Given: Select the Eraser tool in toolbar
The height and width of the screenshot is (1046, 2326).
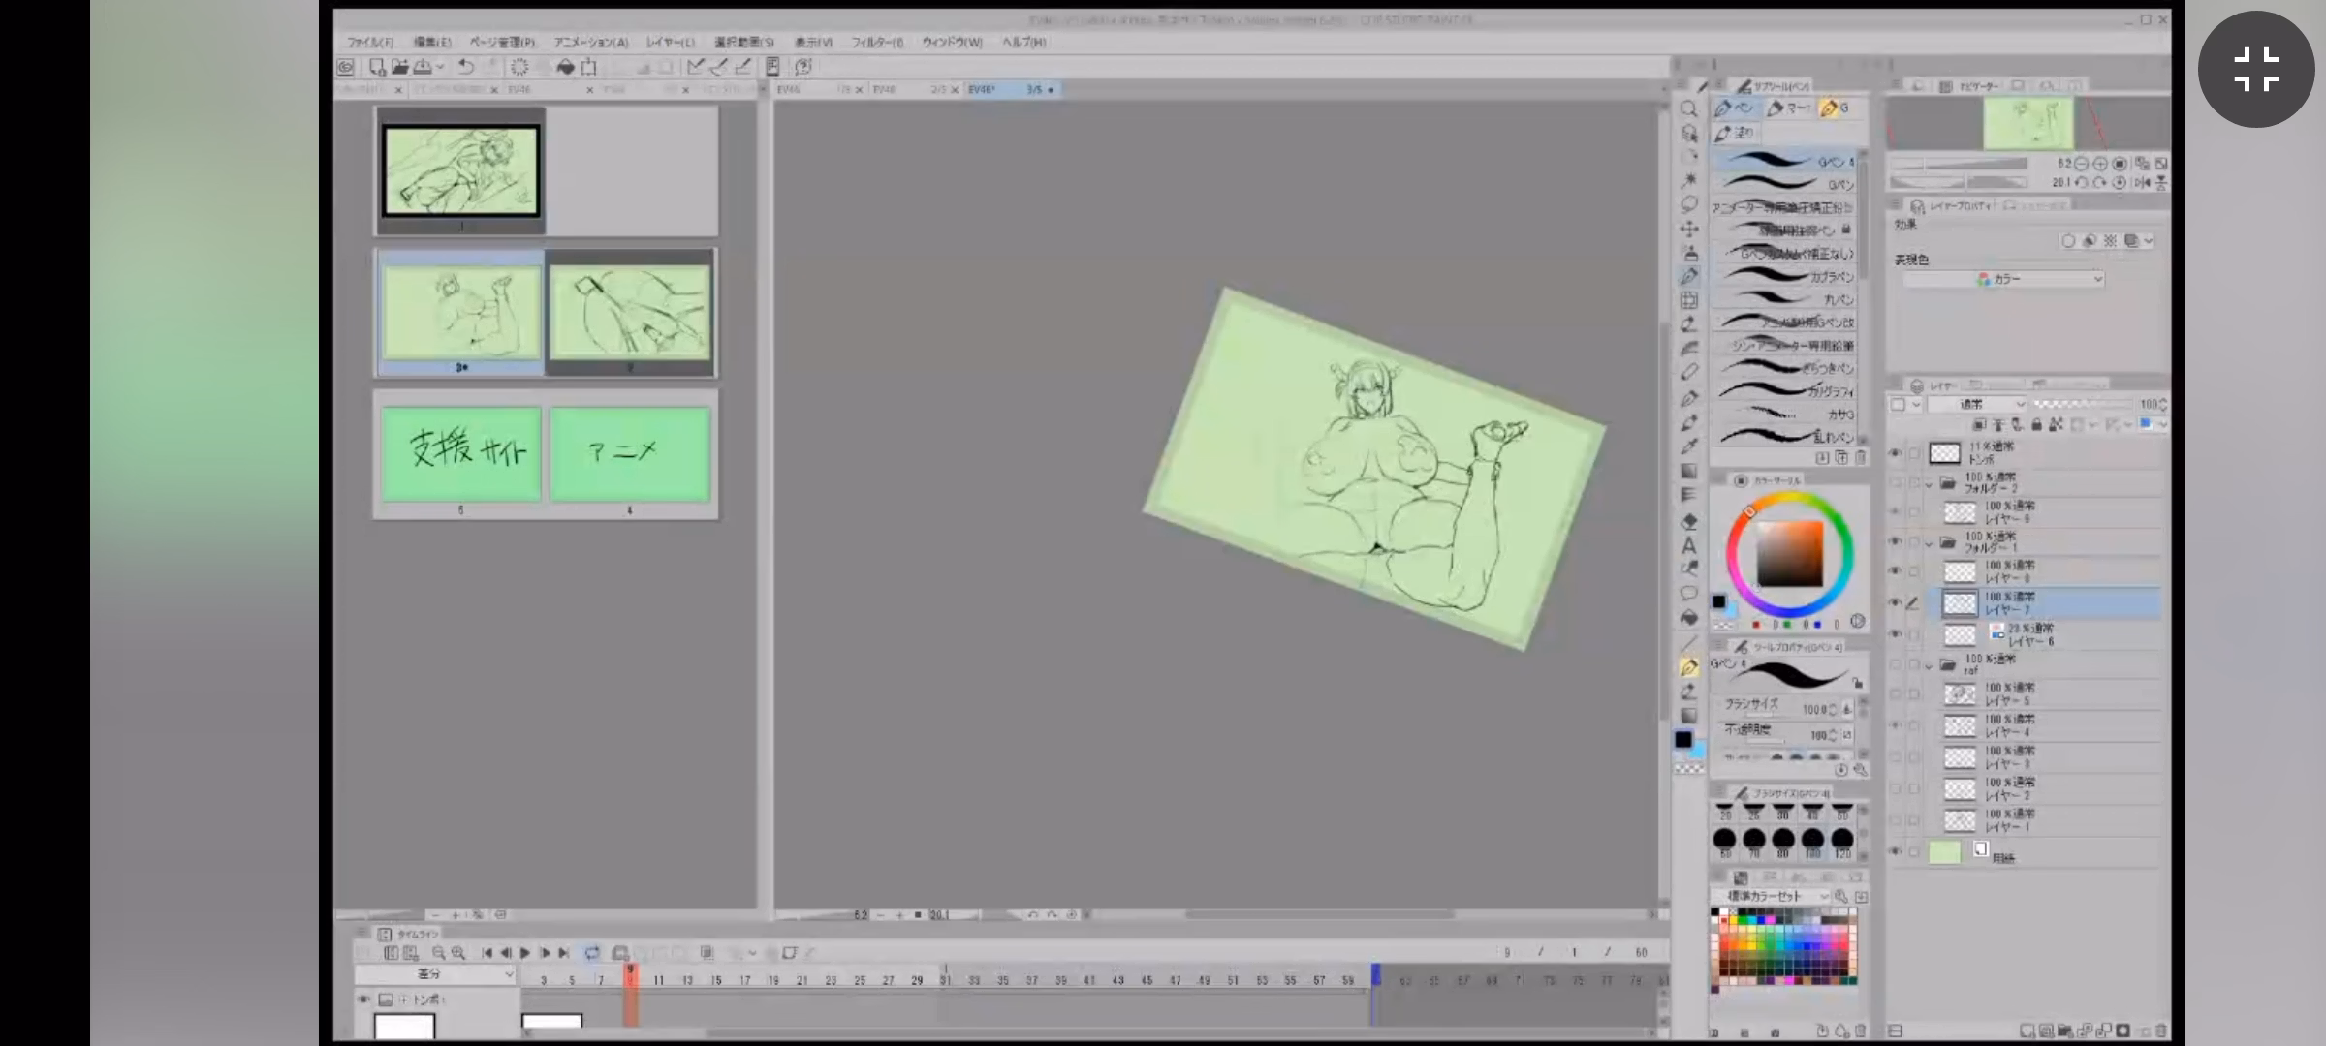Looking at the screenshot, I should pyautogui.click(x=1688, y=372).
